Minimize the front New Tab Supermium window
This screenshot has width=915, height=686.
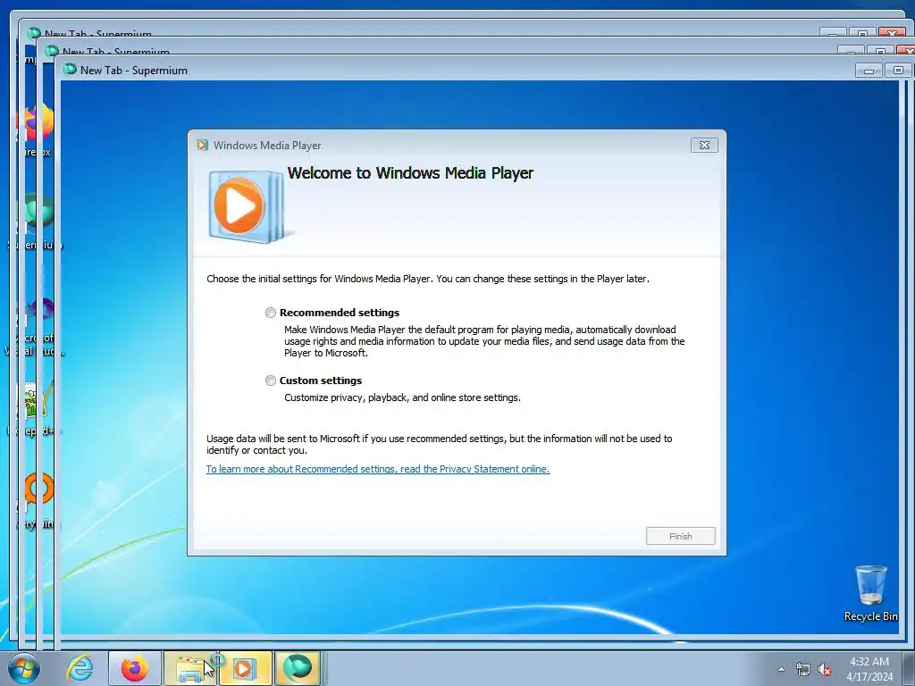pyautogui.click(x=869, y=71)
